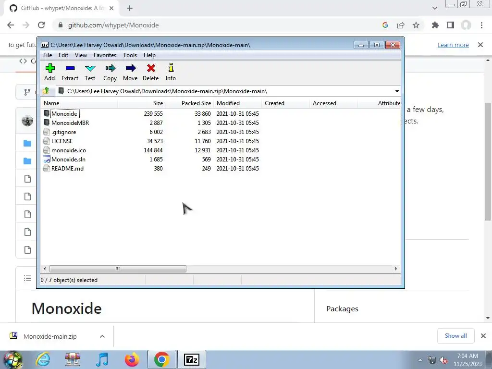Open Chrome three-dot menu
Screen dimensions: 492x369
point(481,25)
